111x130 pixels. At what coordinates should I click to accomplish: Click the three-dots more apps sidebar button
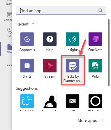(9, 65)
